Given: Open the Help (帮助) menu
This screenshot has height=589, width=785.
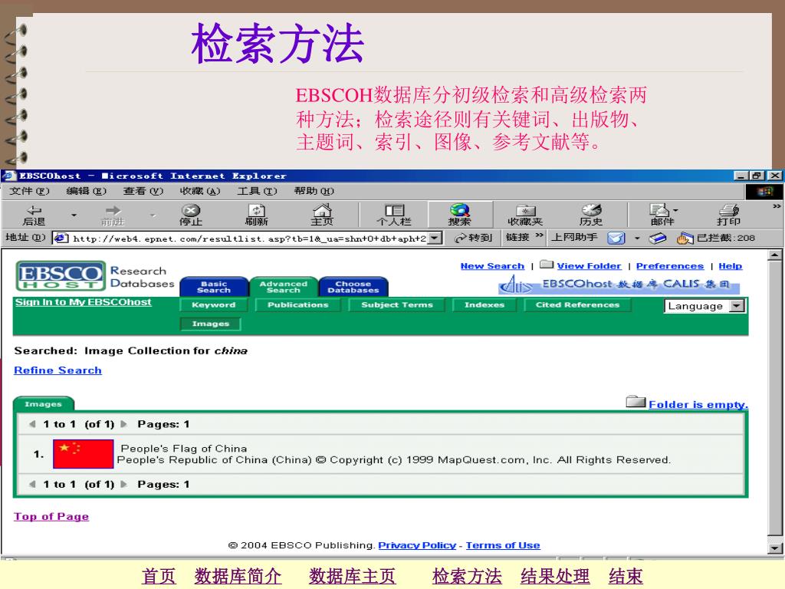Looking at the screenshot, I should point(314,191).
